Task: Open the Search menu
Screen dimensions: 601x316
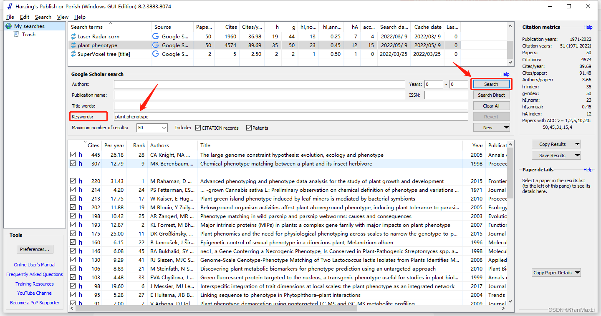Action: [x=43, y=17]
